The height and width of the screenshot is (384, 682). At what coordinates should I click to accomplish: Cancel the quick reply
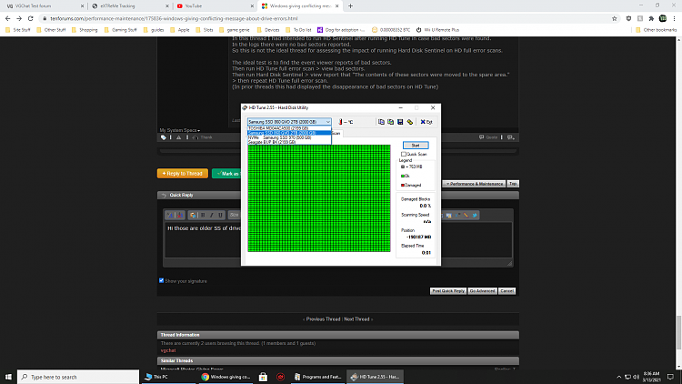(506, 291)
